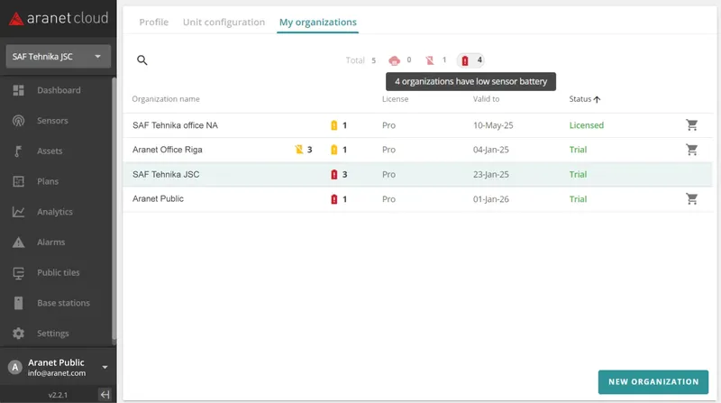Image resolution: width=721 pixels, height=403 pixels.
Task: Go to Analytics menu label
Action: click(x=55, y=212)
